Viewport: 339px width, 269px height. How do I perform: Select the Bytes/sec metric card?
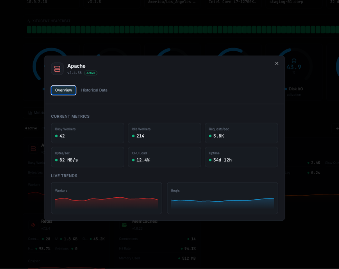click(88, 157)
